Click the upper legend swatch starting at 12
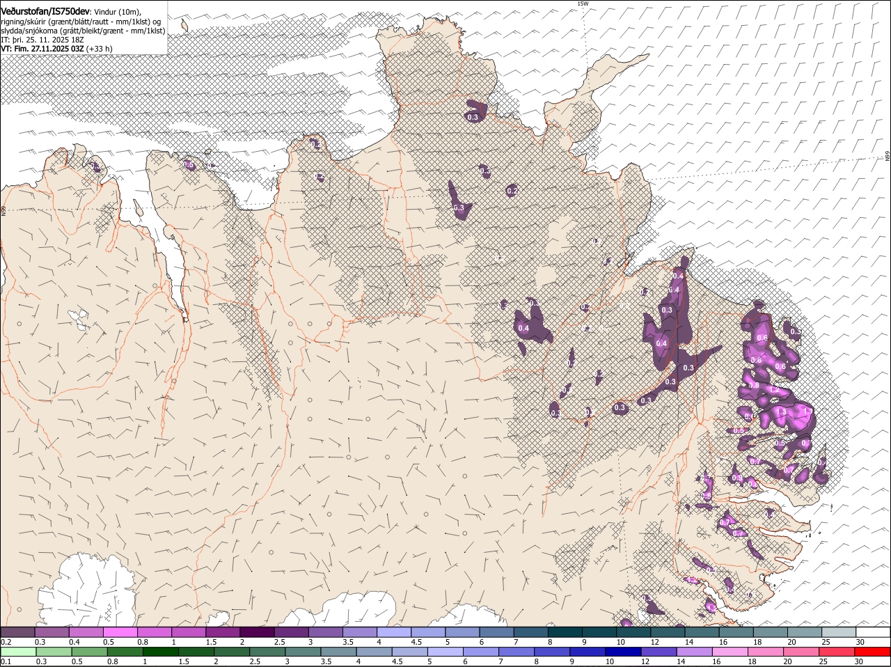The height and width of the screenshot is (667, 891). [668, 632]
